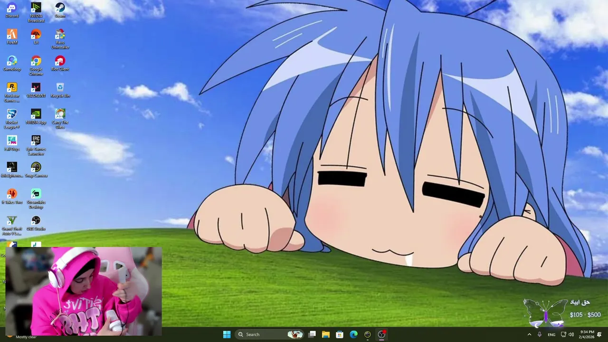Open network and volume quick settings
608x342 pixels.
click(567, 334)
